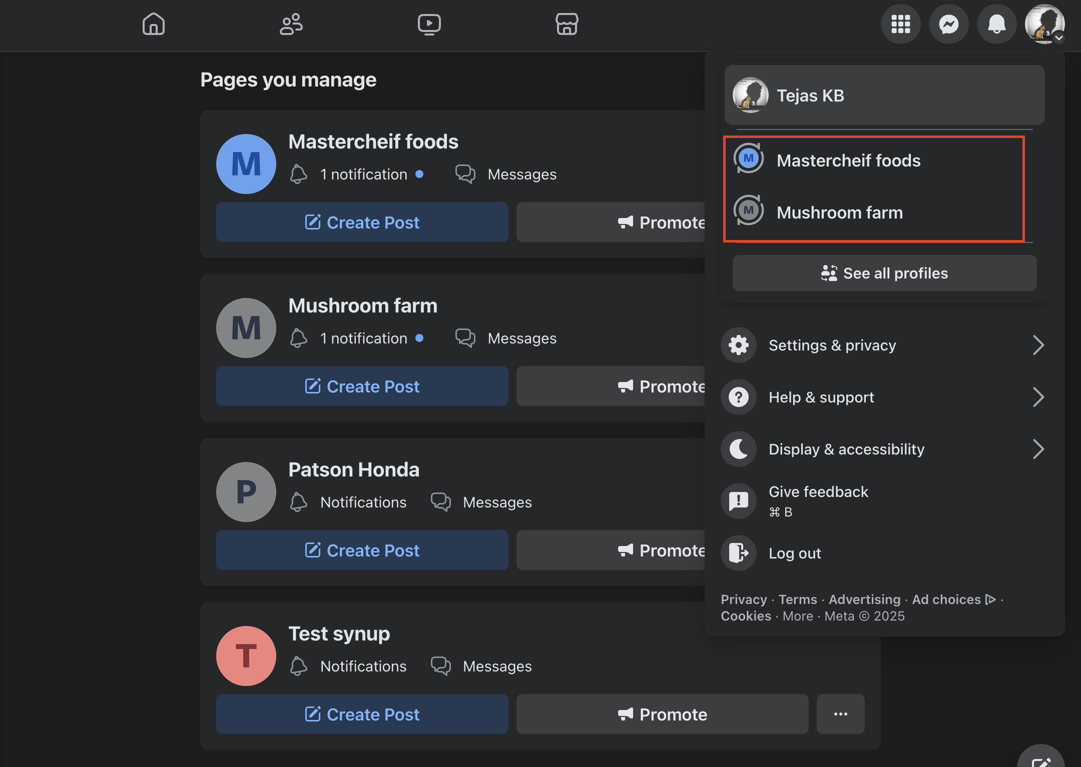Open the Mushroom farm page title
1081x767 pixels.
tap(363, 305)
